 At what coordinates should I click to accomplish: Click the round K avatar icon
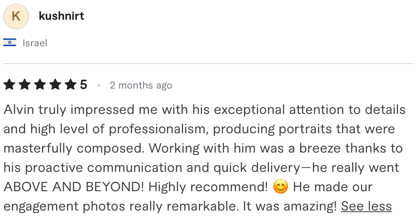(x=16, y=17)
